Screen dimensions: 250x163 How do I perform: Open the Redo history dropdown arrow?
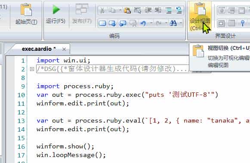point(166,23)
